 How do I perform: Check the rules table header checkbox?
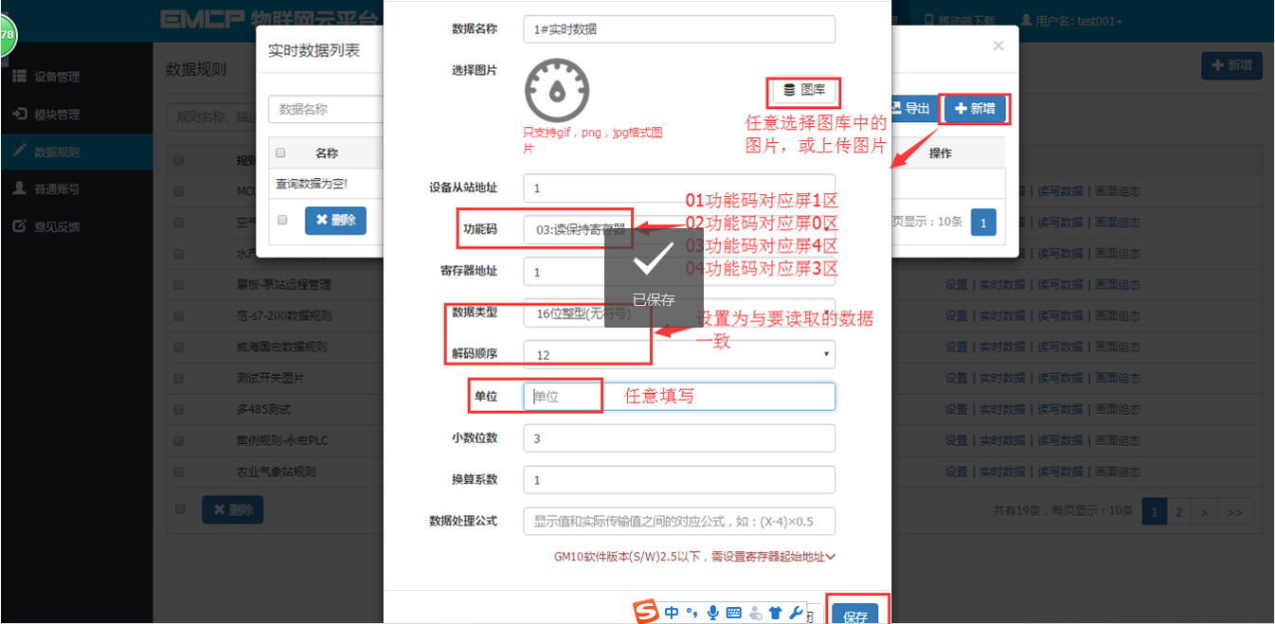click(178, 160)
